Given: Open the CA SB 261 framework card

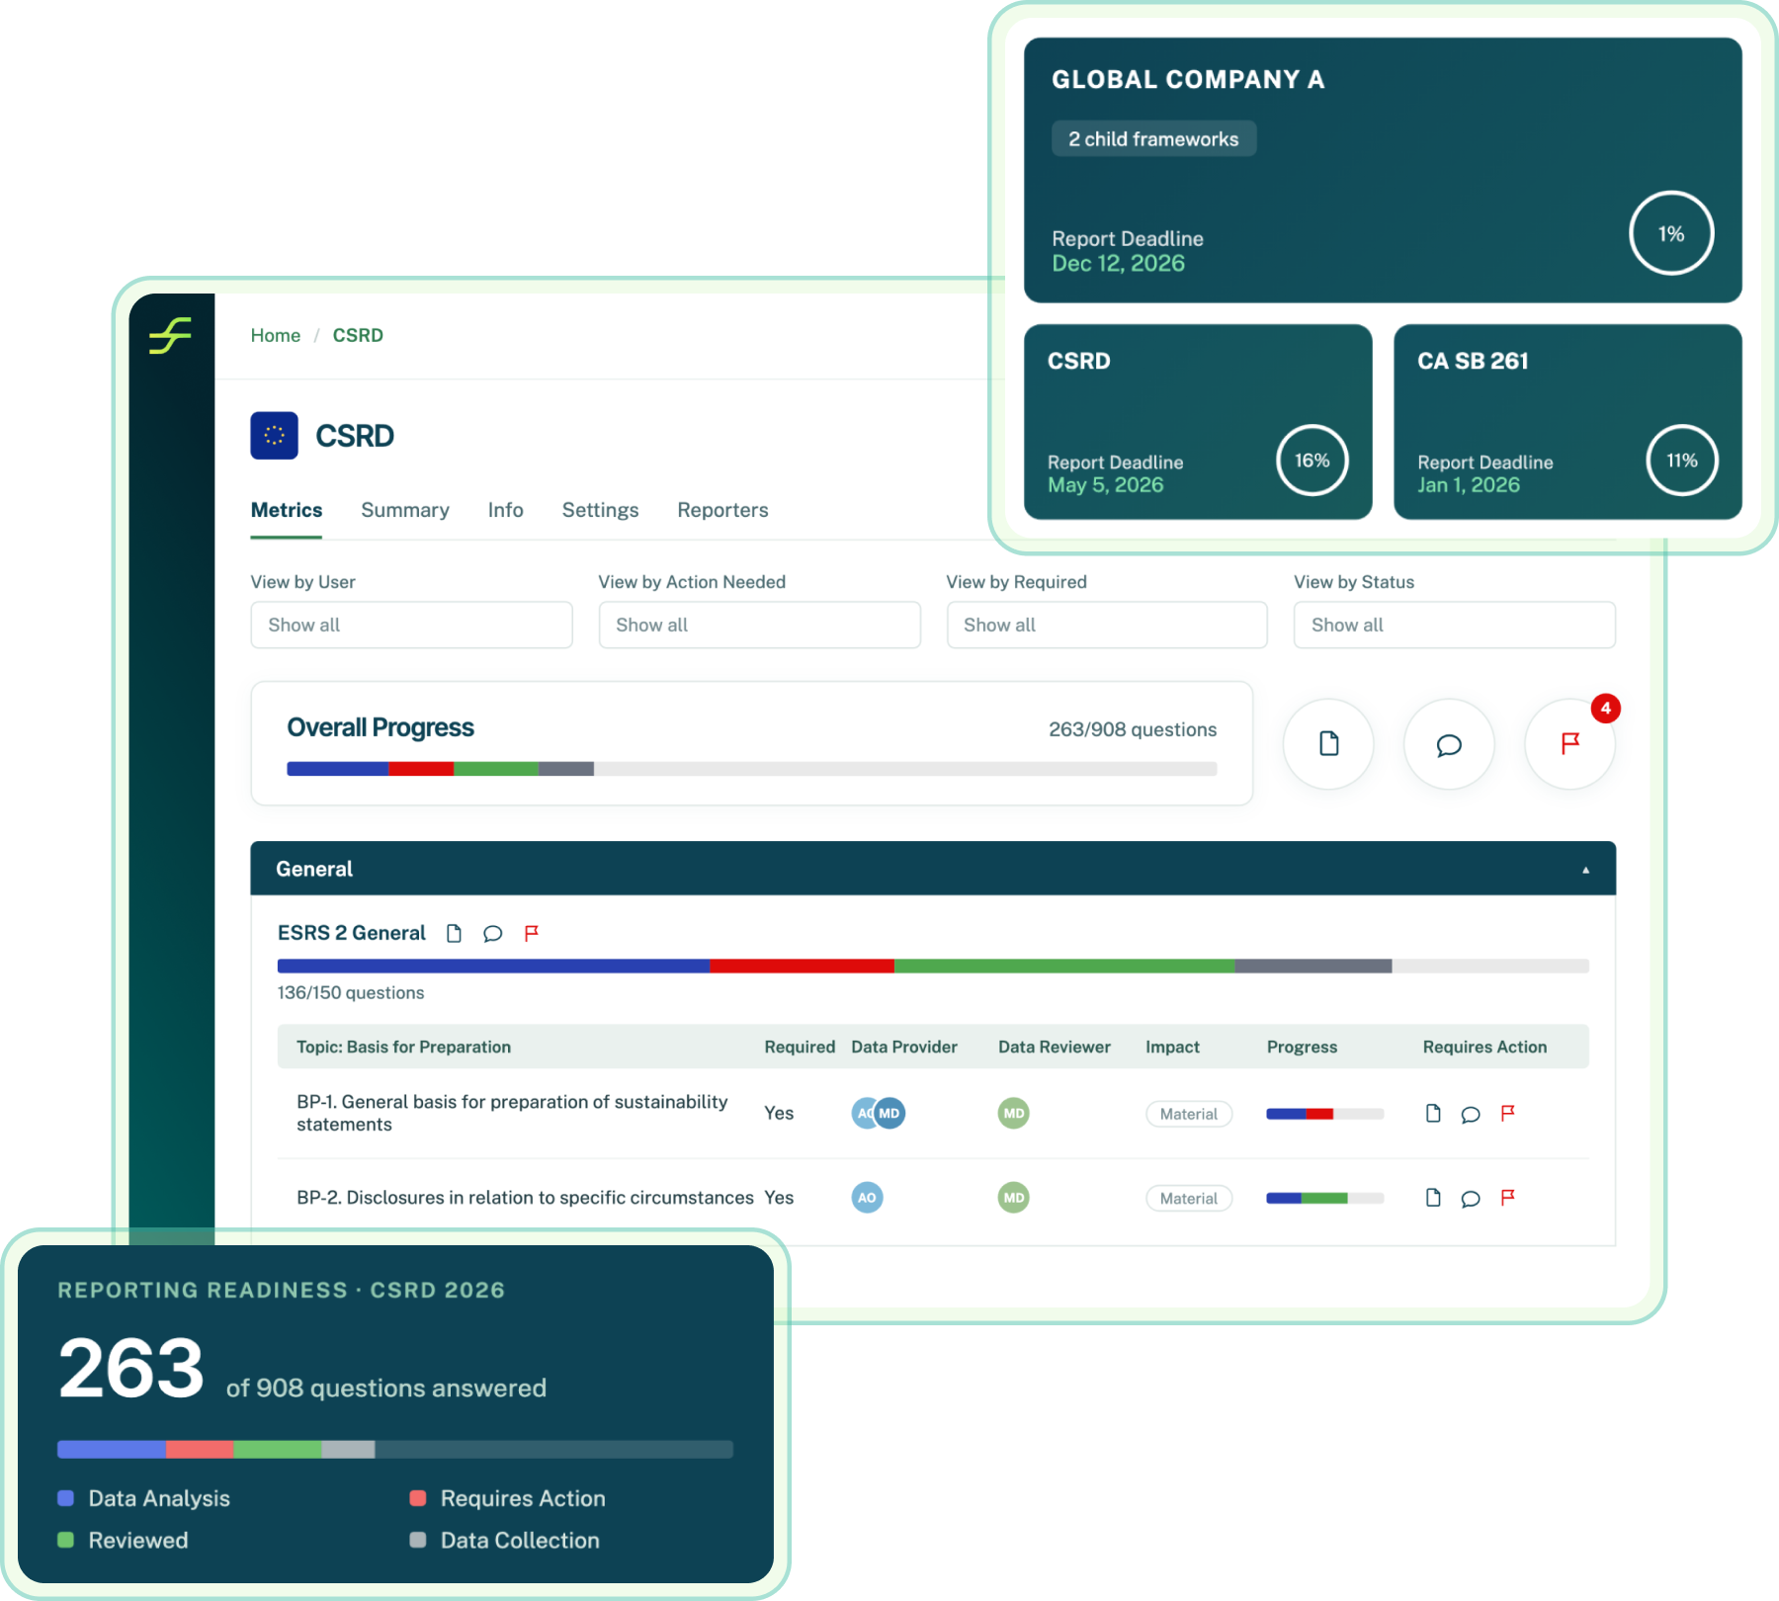Looking at the screenshot, I should 1567,422.
